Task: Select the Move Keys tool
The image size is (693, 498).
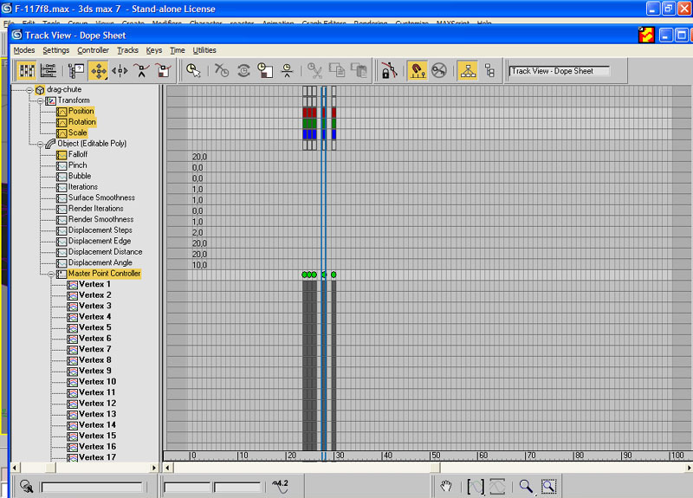Action: click(98, 71)
